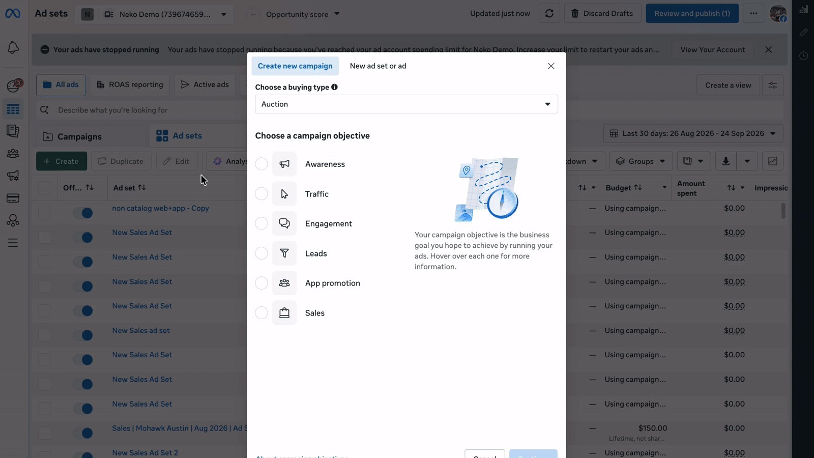814x458 pixels.
Task: Click View Your Account button
Action: tap(712, 49)
